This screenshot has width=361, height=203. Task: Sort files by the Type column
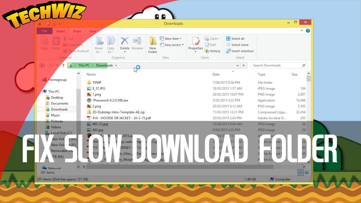click(x=261, y=74)
